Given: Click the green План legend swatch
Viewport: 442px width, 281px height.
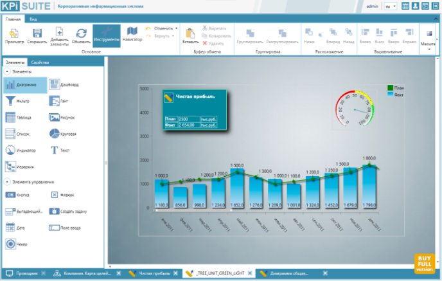Looking at the screenshot, I should pos(390,87).
